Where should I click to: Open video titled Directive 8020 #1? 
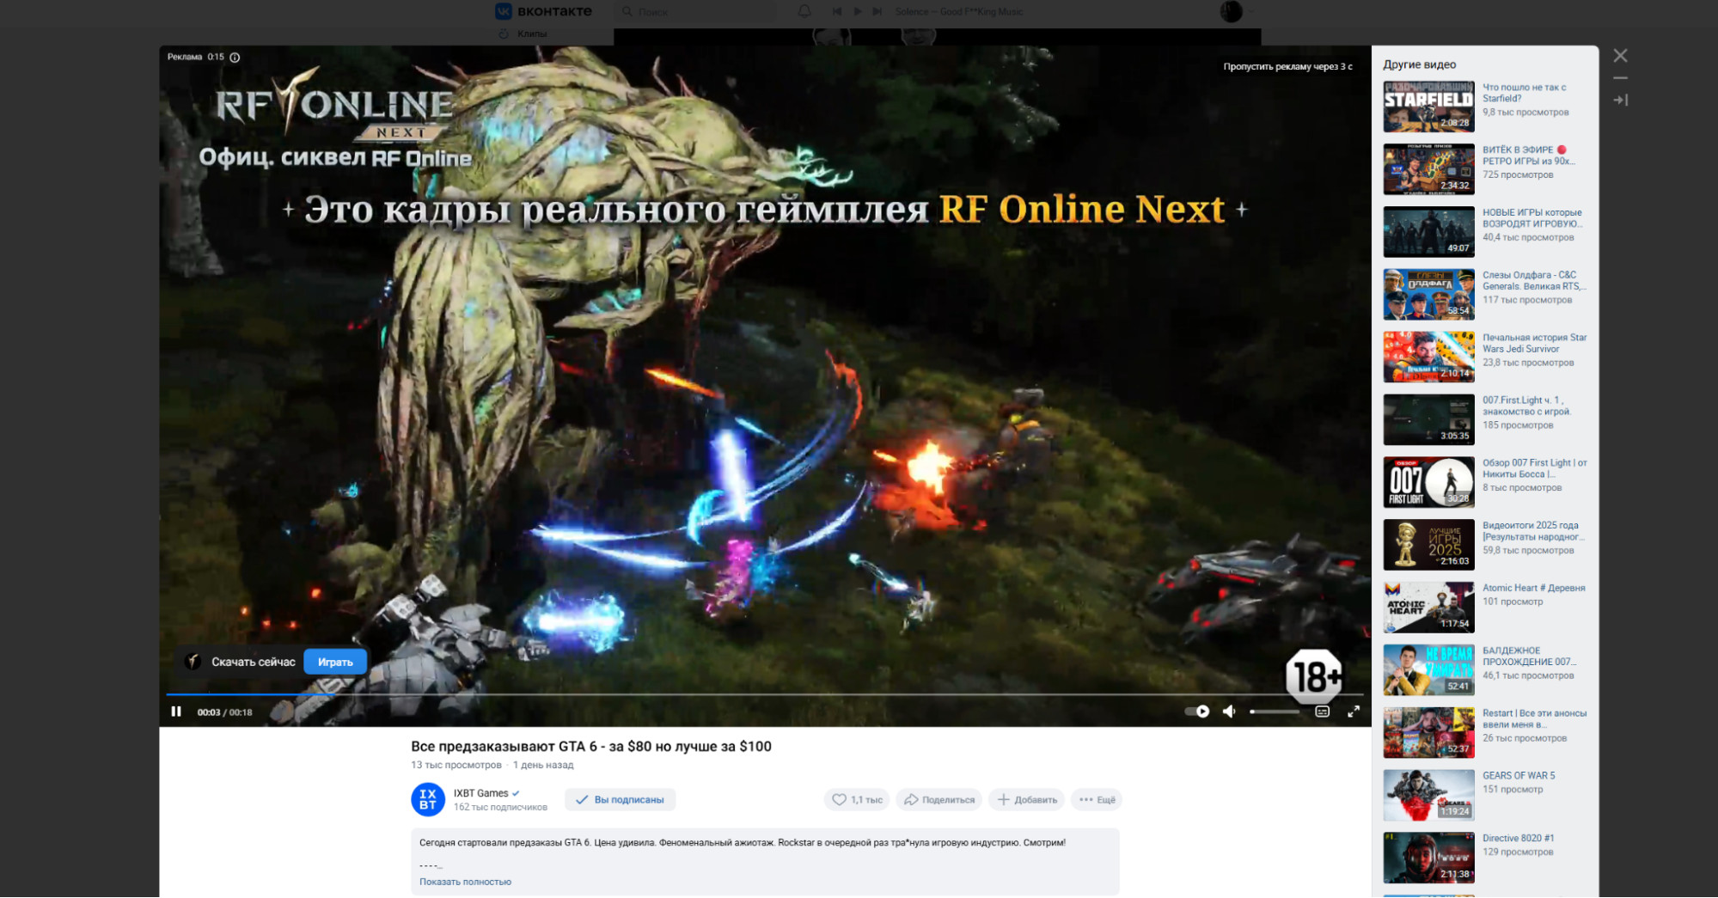(1518, 839)
